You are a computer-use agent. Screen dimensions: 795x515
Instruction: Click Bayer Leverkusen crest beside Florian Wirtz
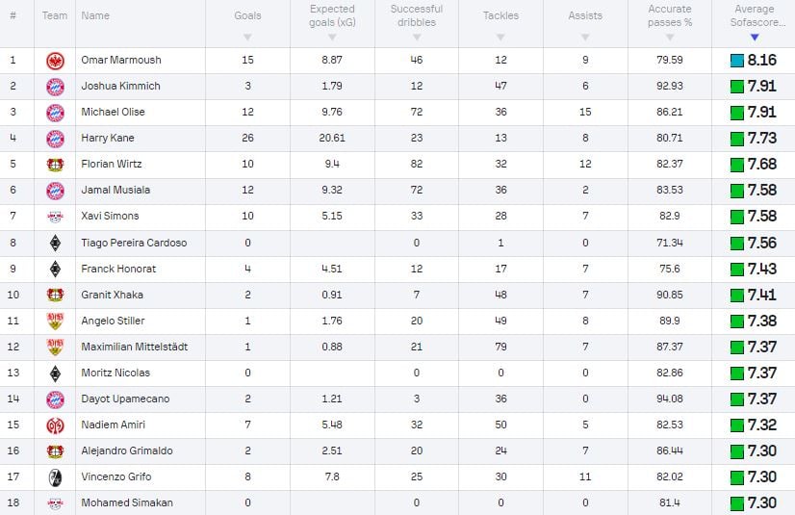tap(55, 165)
